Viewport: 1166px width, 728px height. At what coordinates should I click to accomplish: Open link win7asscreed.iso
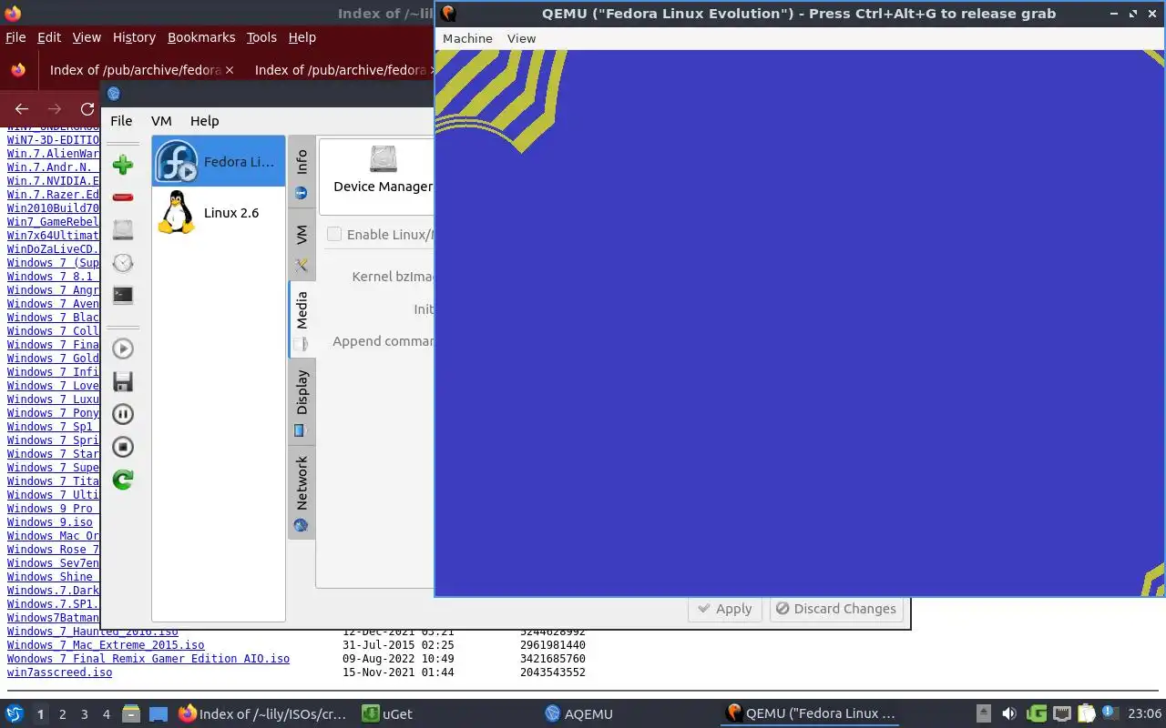(x=59, y=672)
